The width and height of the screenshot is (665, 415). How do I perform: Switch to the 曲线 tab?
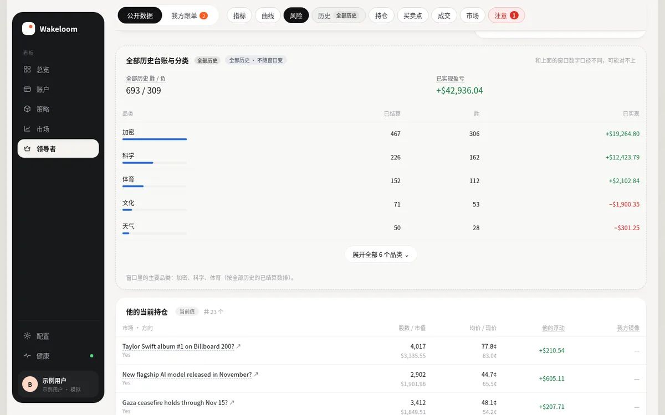coord(268,15)
